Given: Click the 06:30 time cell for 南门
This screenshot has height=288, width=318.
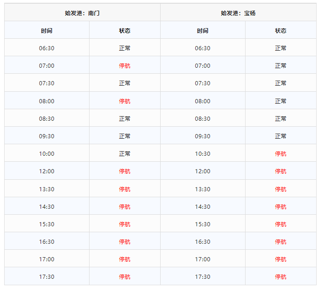Looking at the screenshot, I should click(x=47, y=48).
